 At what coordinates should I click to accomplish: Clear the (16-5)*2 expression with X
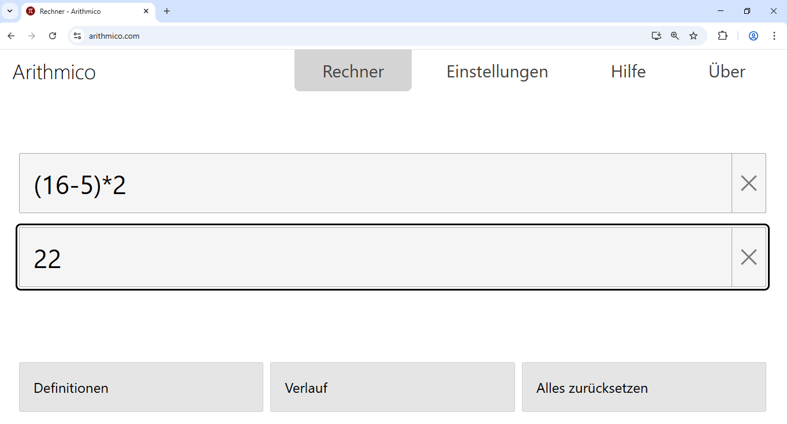pyautogui.click(x=748, y=183)
